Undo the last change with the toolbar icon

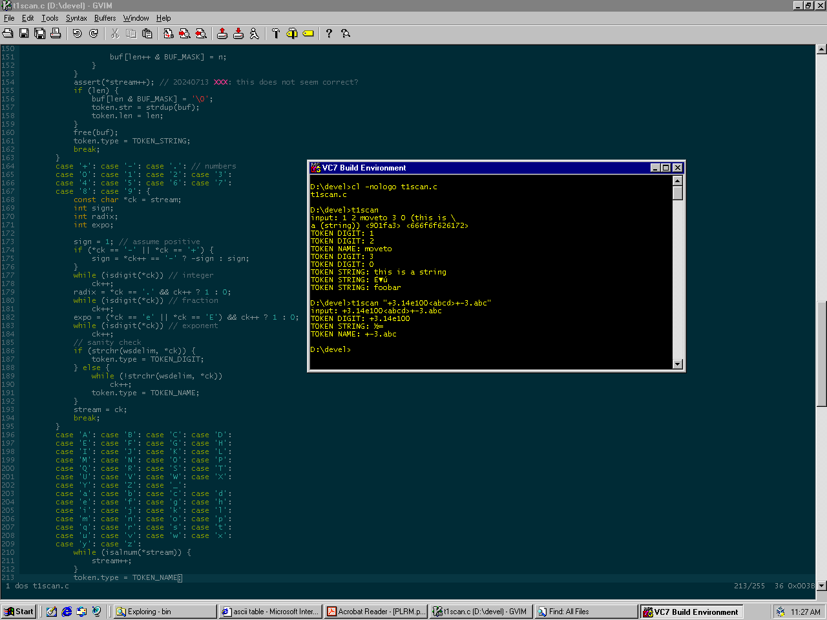[x=78, y=33]
